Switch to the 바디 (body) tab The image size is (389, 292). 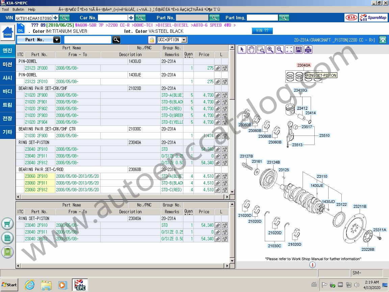click(7, 91)
